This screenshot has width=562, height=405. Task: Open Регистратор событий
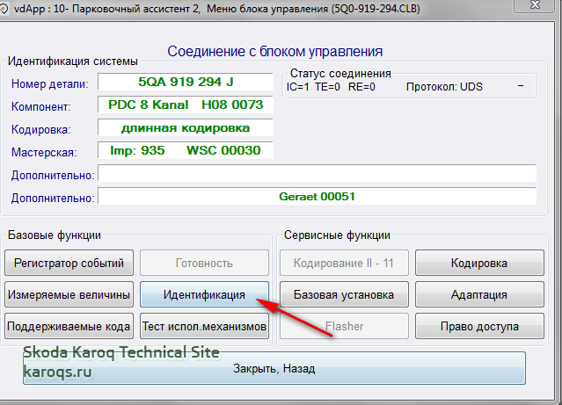click(70, 262)
